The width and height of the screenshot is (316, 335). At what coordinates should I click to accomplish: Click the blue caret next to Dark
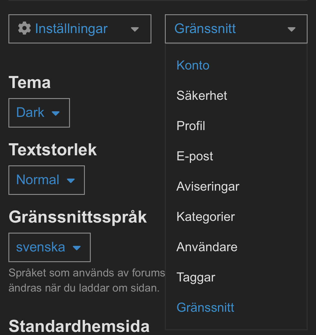point(56,113)
